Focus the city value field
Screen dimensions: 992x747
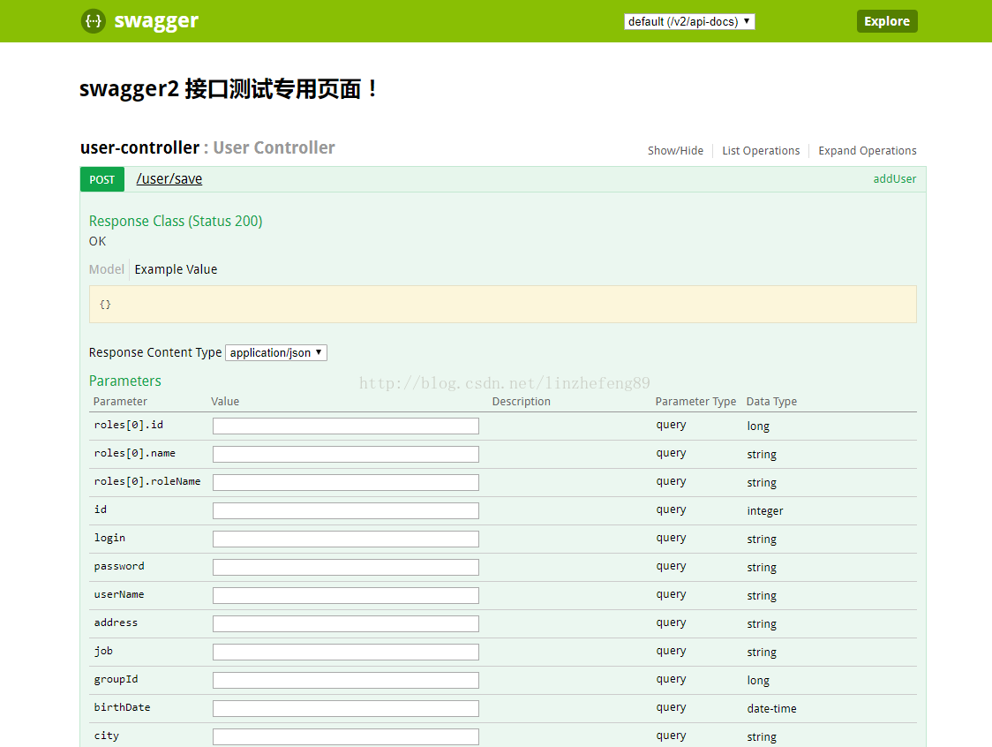[x=345, y=737]
